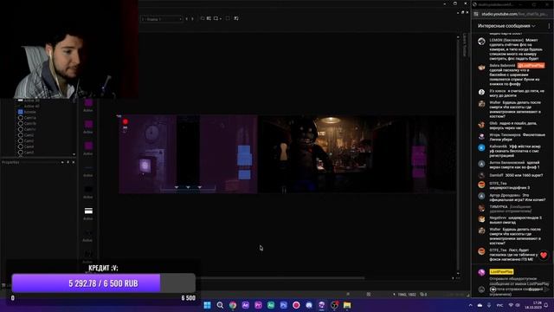Select the Cam2 item in object tree
Screen dimensions: 554x312
tap(26, 135)
